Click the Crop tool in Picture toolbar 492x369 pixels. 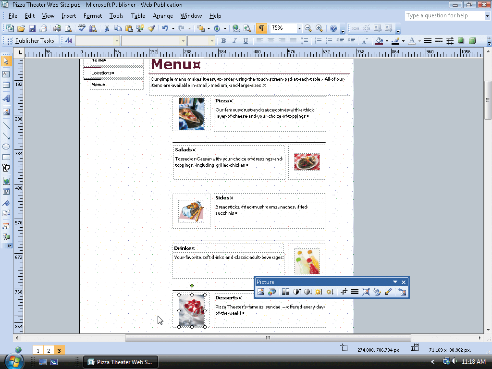click(x=344, y=292)
